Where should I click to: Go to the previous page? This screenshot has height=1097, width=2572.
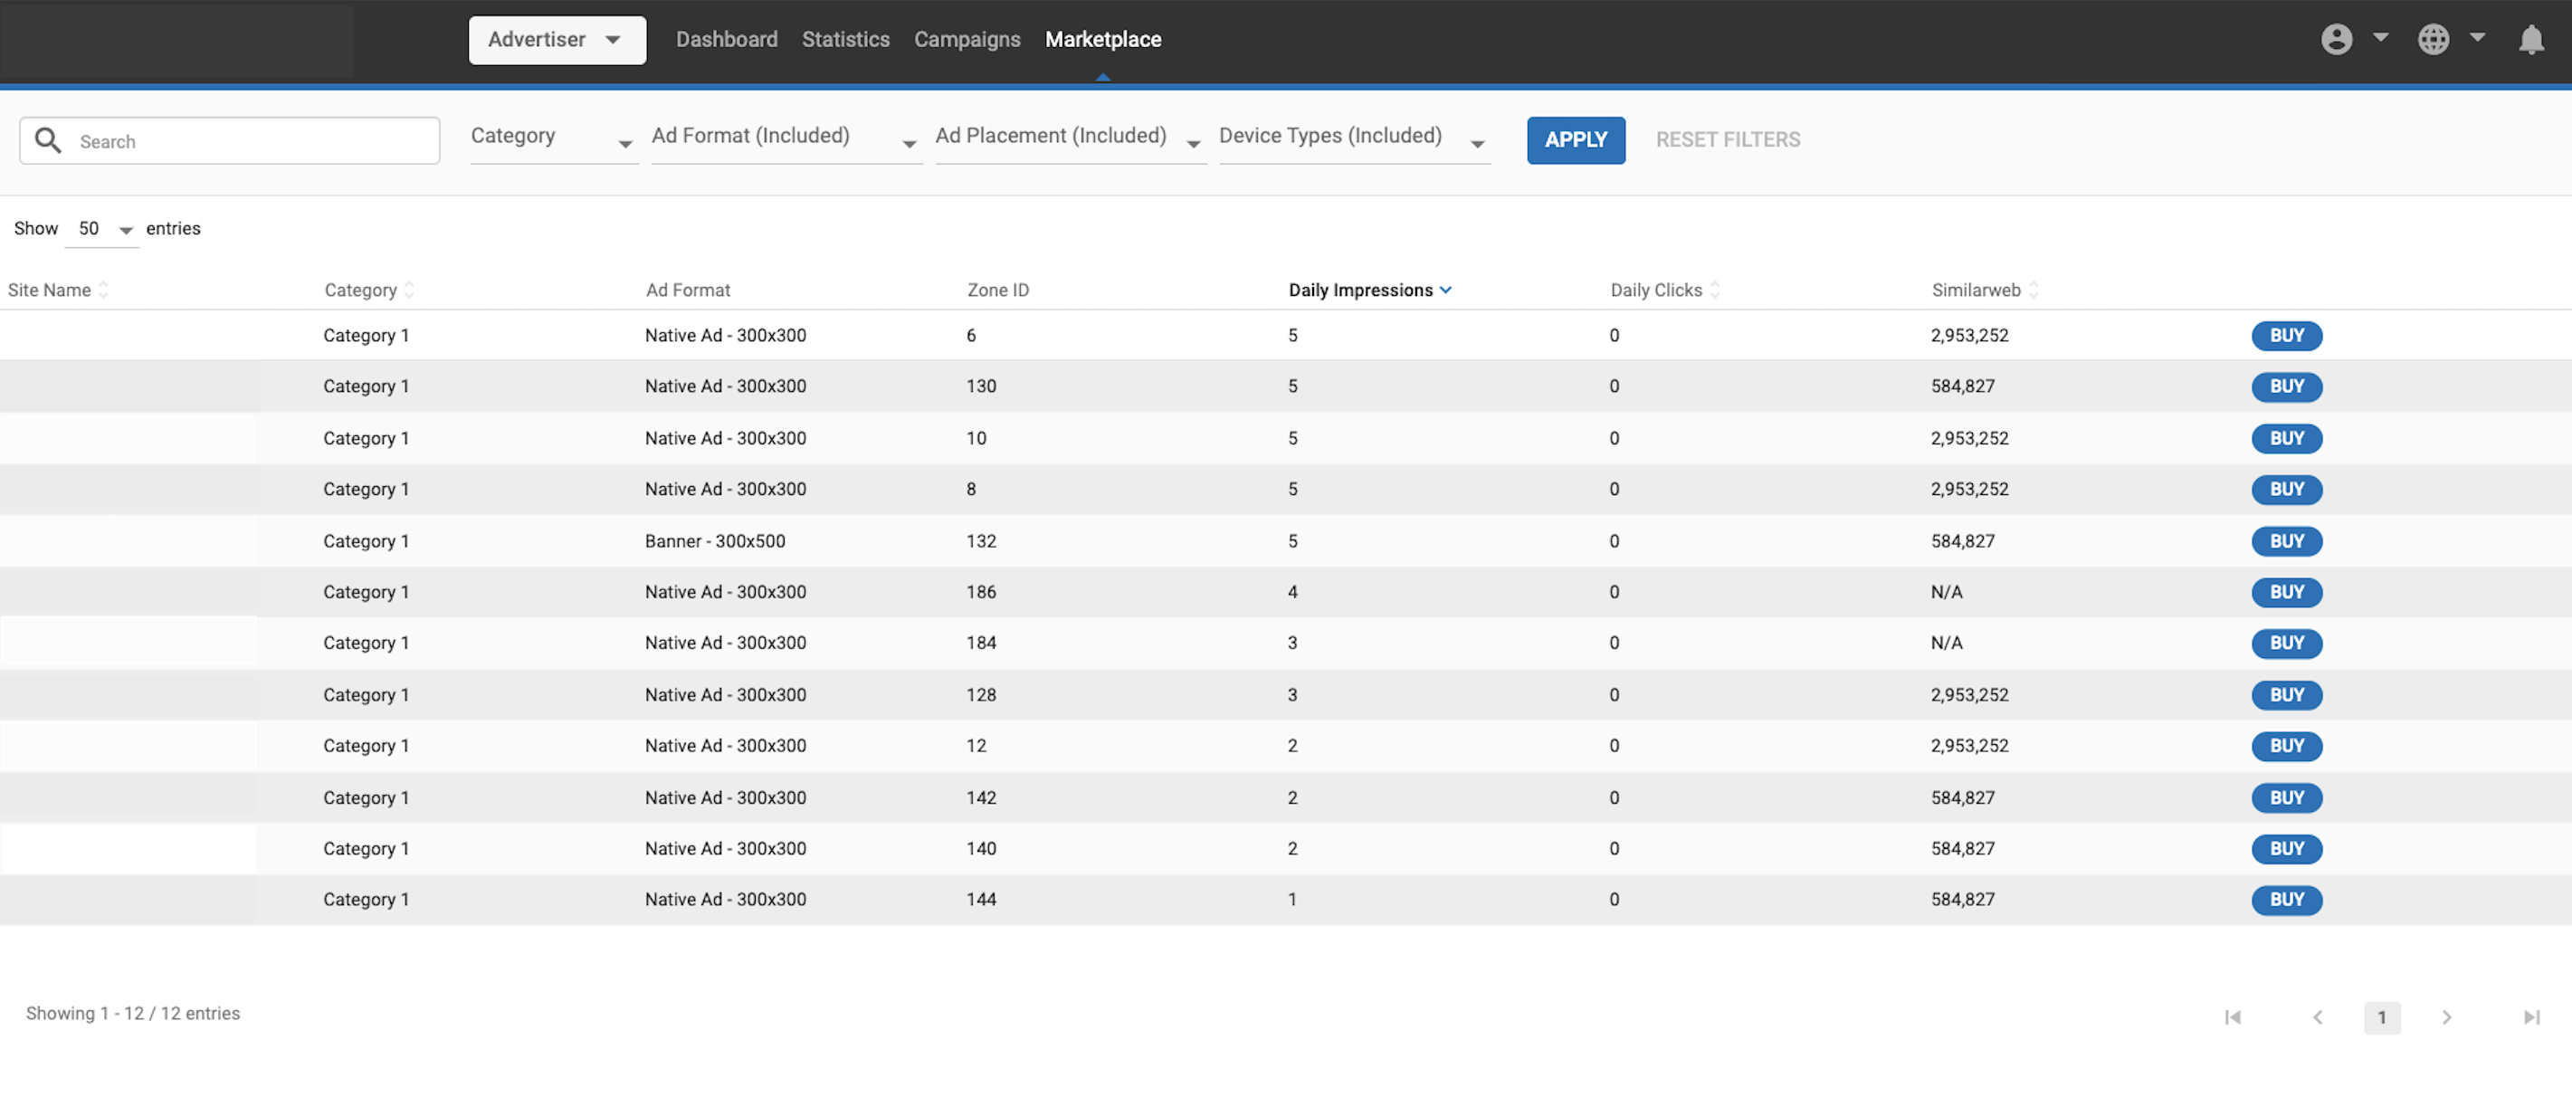2318,1017
